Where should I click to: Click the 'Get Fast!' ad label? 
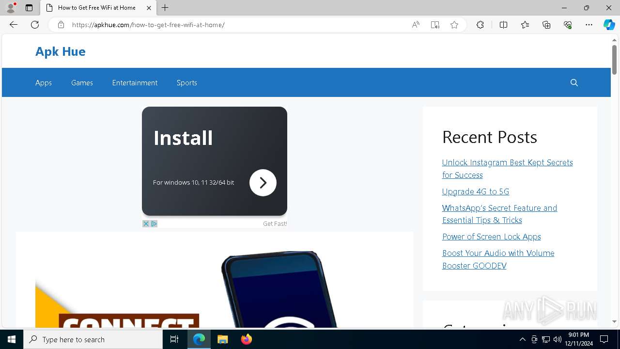[275, 224]
